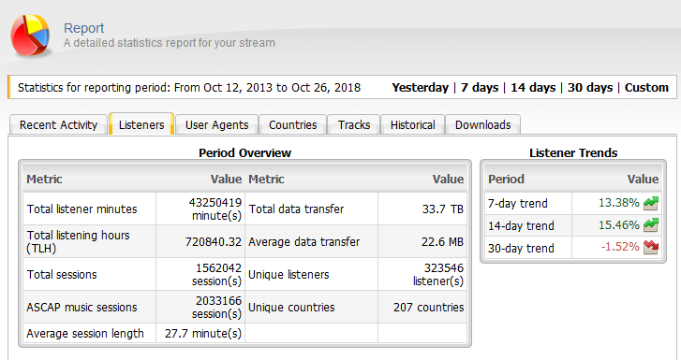
Task: Select the 30 days reporting period
Action: tap(590, 88)
